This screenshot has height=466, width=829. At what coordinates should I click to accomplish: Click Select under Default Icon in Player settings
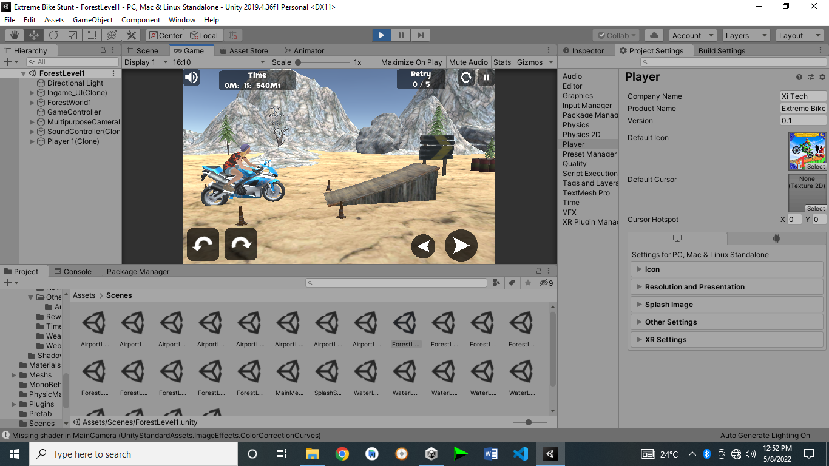point(816,166)
